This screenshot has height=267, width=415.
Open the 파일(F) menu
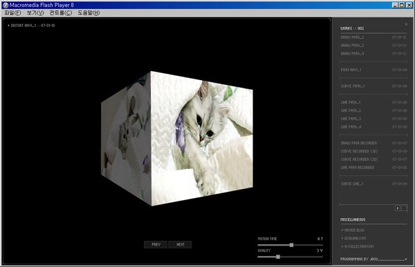[12, 12]
